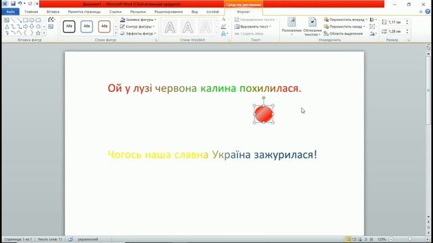Click the zoom slider in status bar
433x243 pixels.
point(409,240)
